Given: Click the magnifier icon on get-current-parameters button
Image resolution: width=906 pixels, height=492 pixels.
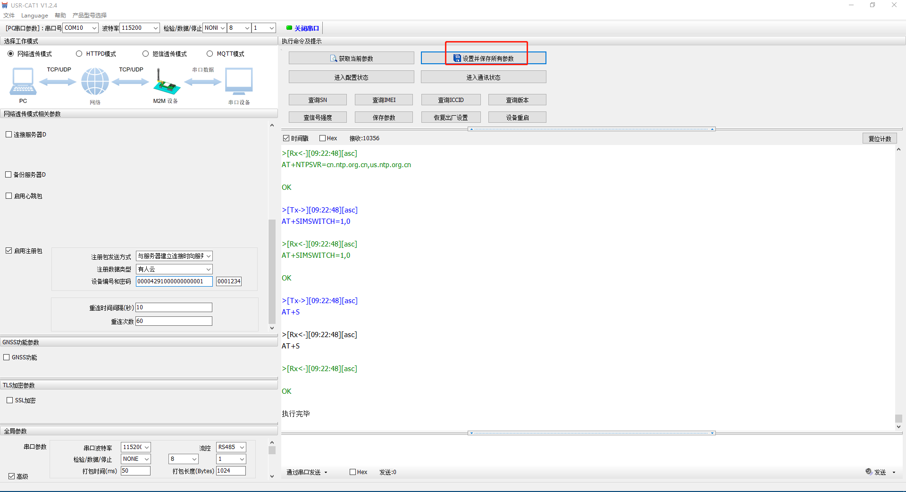Looking at the screenshot, I should coord(334,59).
